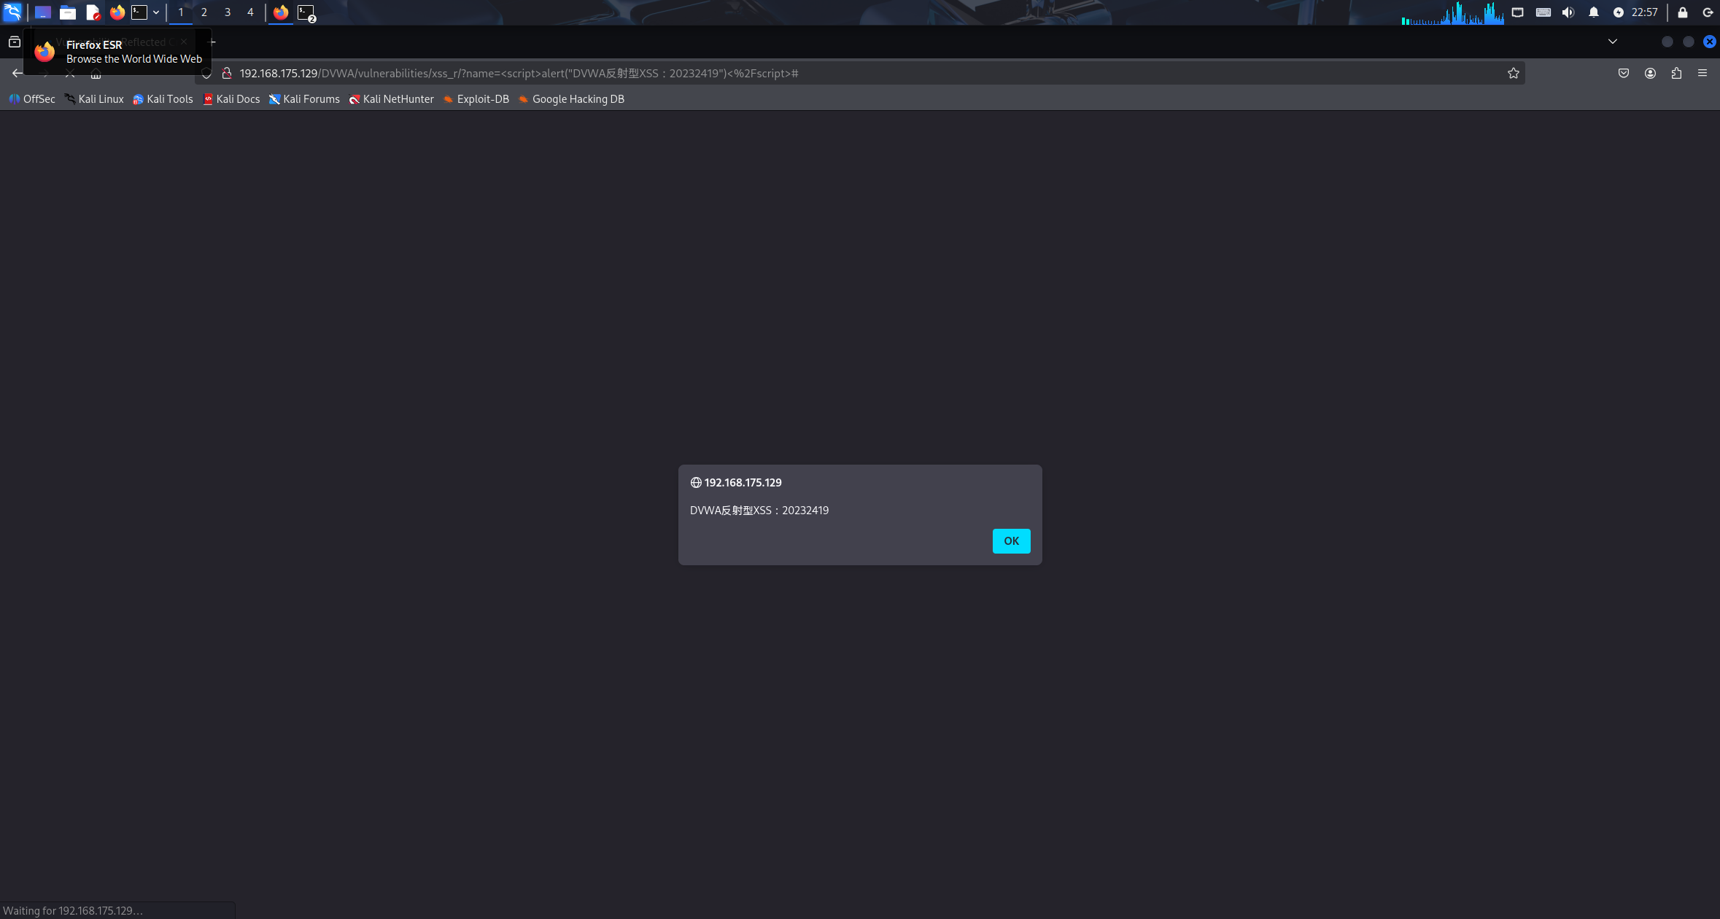1720x919 pixels.
Task: Open the Kali applications menu
Action: point(12,12)
